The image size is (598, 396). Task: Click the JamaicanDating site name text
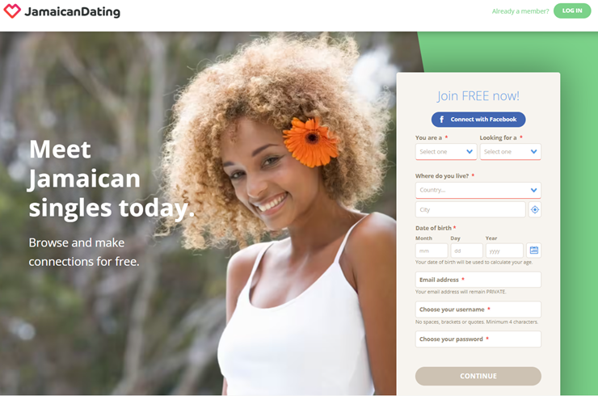pyautogui.click(x=73, y=12)
